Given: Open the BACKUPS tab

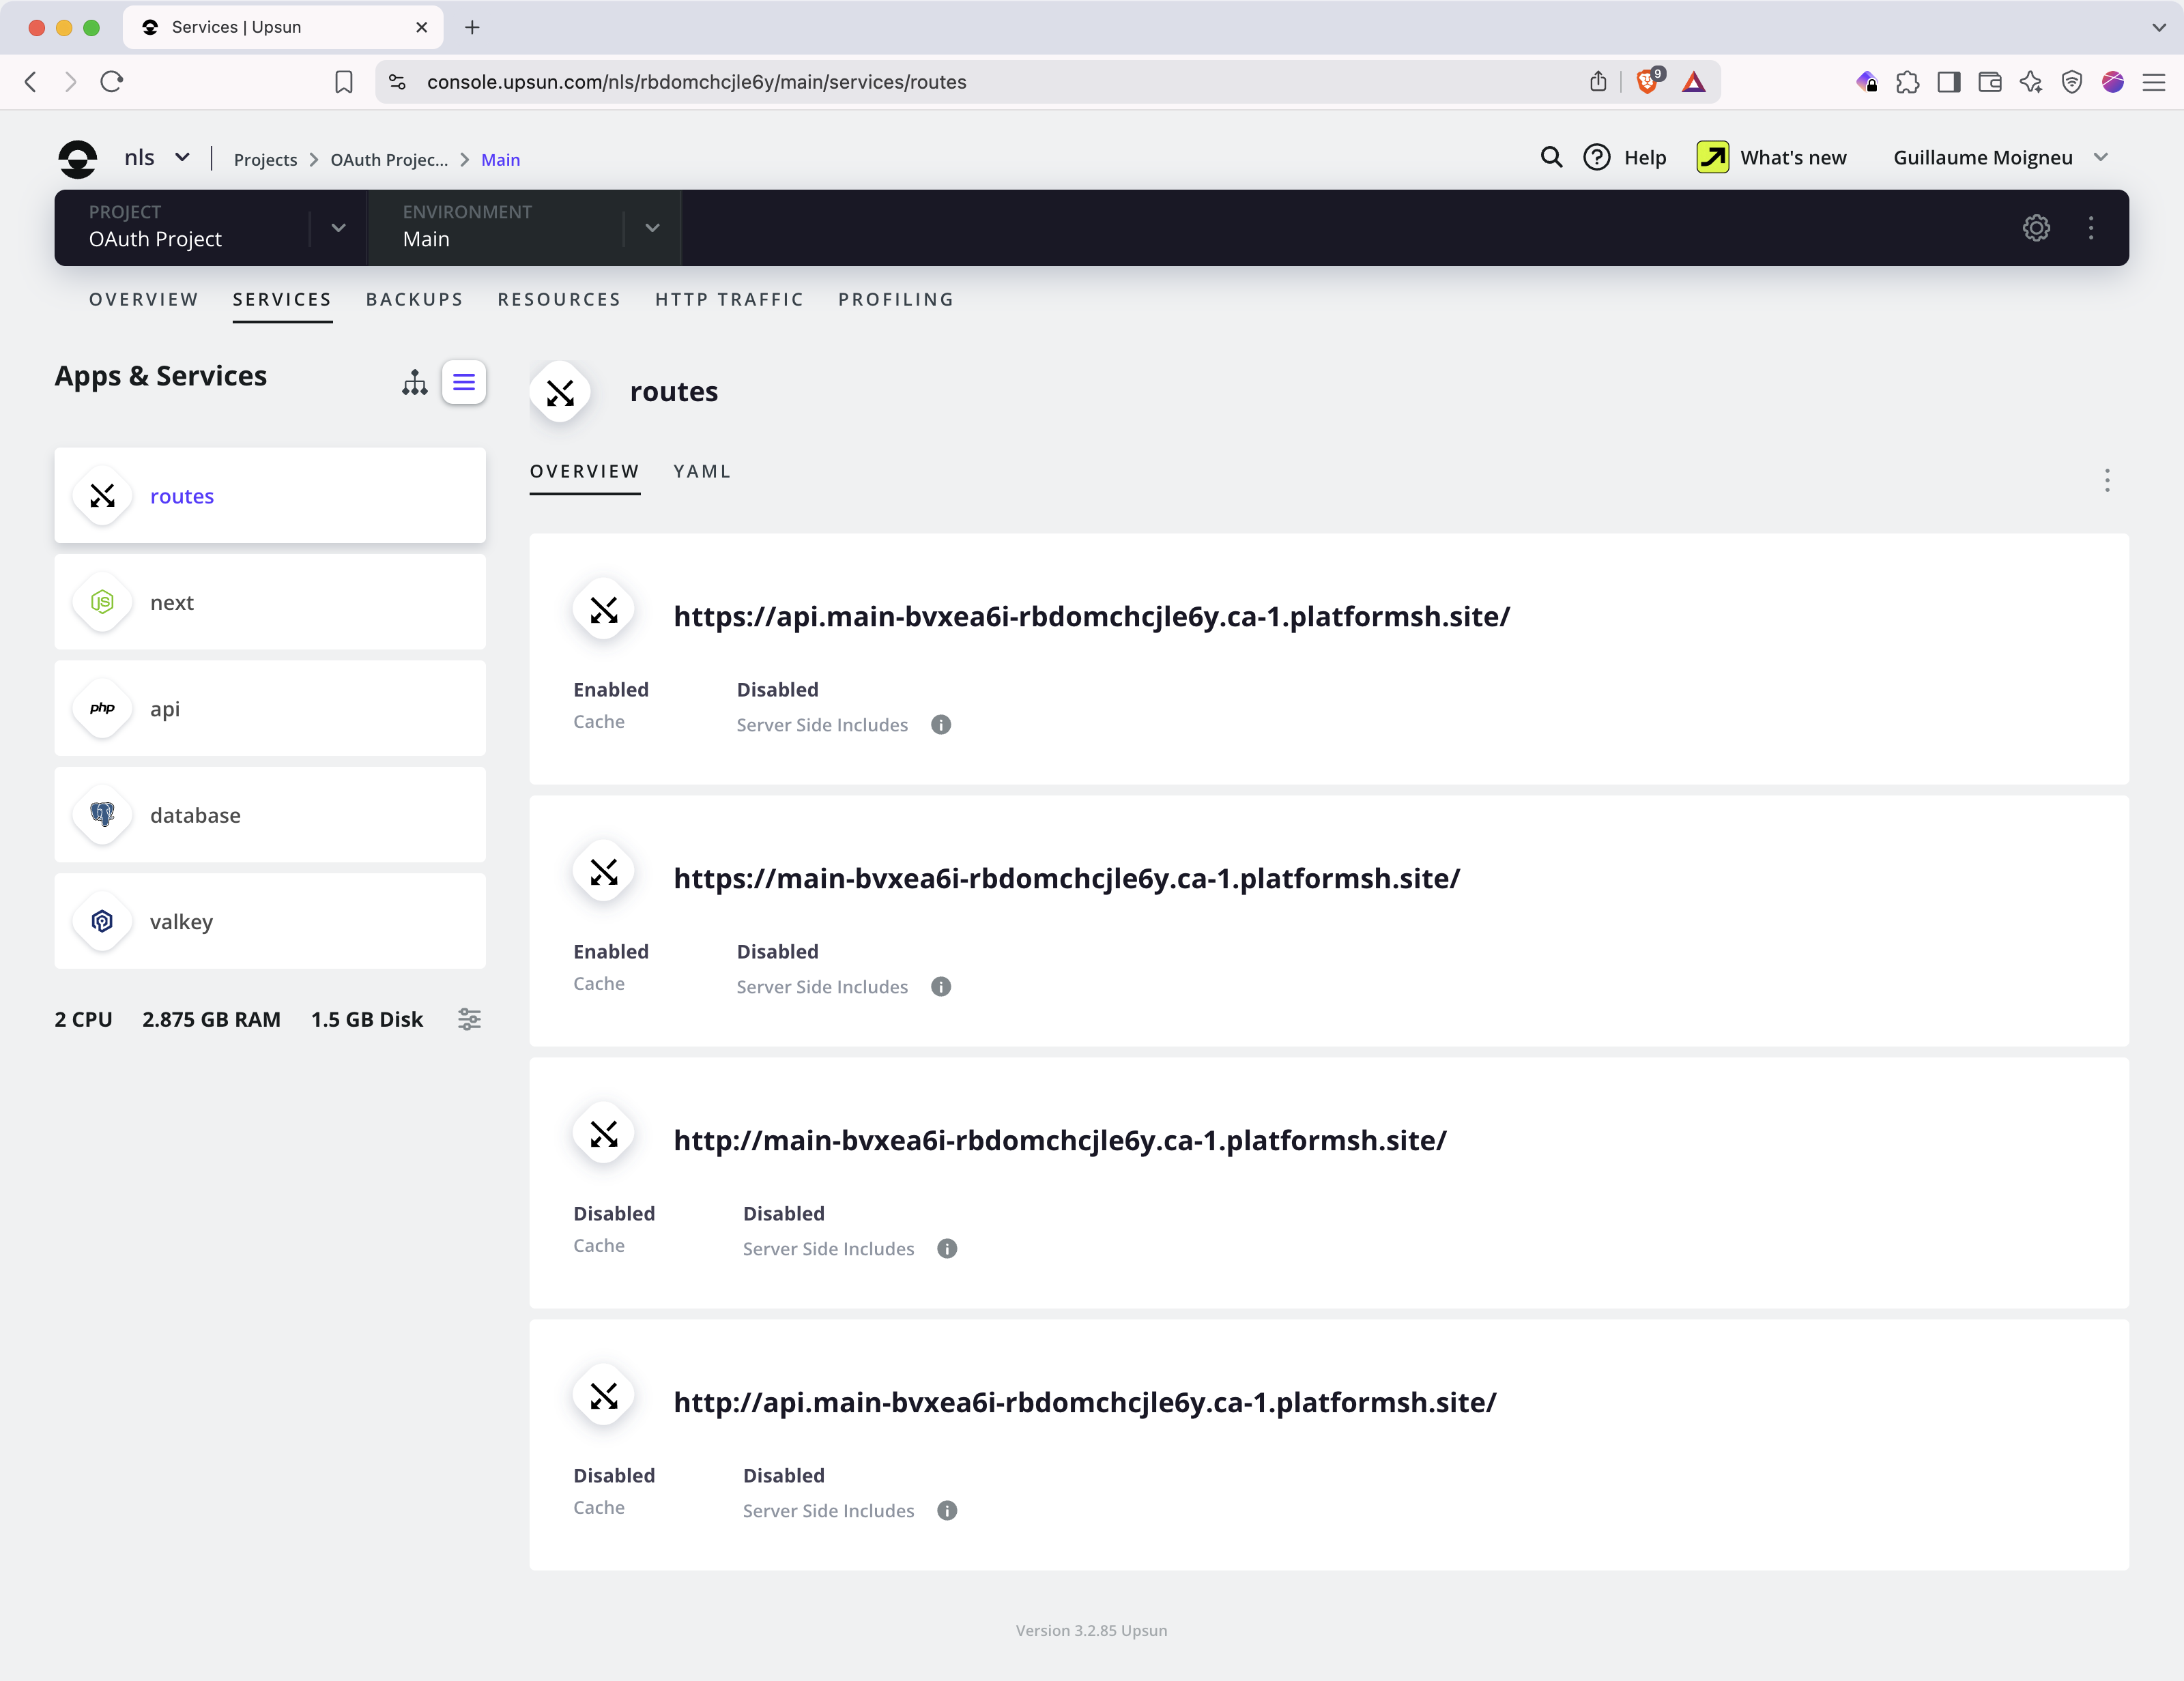Looking at the screenshot, I should click(x=415, y=299).
